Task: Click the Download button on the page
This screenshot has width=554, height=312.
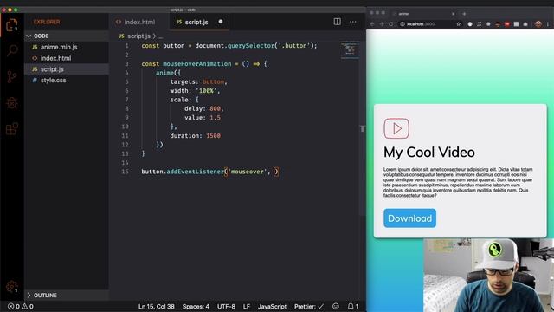Action: click(x=409, y=218)
